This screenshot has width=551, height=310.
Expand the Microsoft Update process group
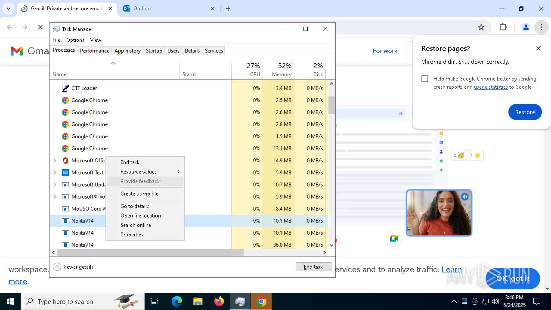point(55,184)
